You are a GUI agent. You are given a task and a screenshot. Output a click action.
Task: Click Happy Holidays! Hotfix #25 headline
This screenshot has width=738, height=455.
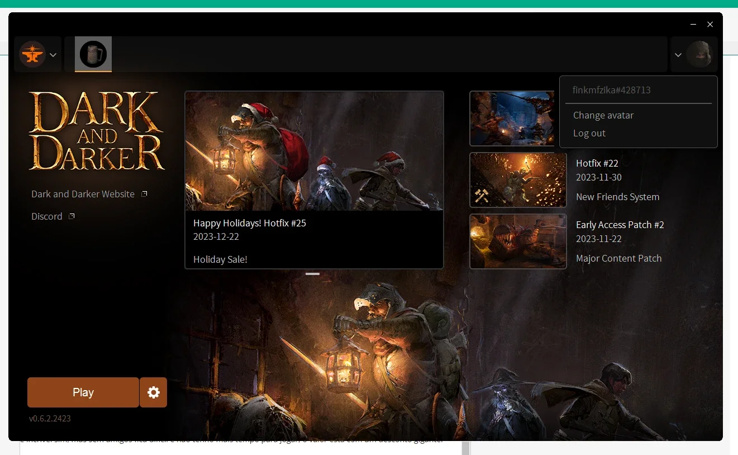[x=250, y=223]
